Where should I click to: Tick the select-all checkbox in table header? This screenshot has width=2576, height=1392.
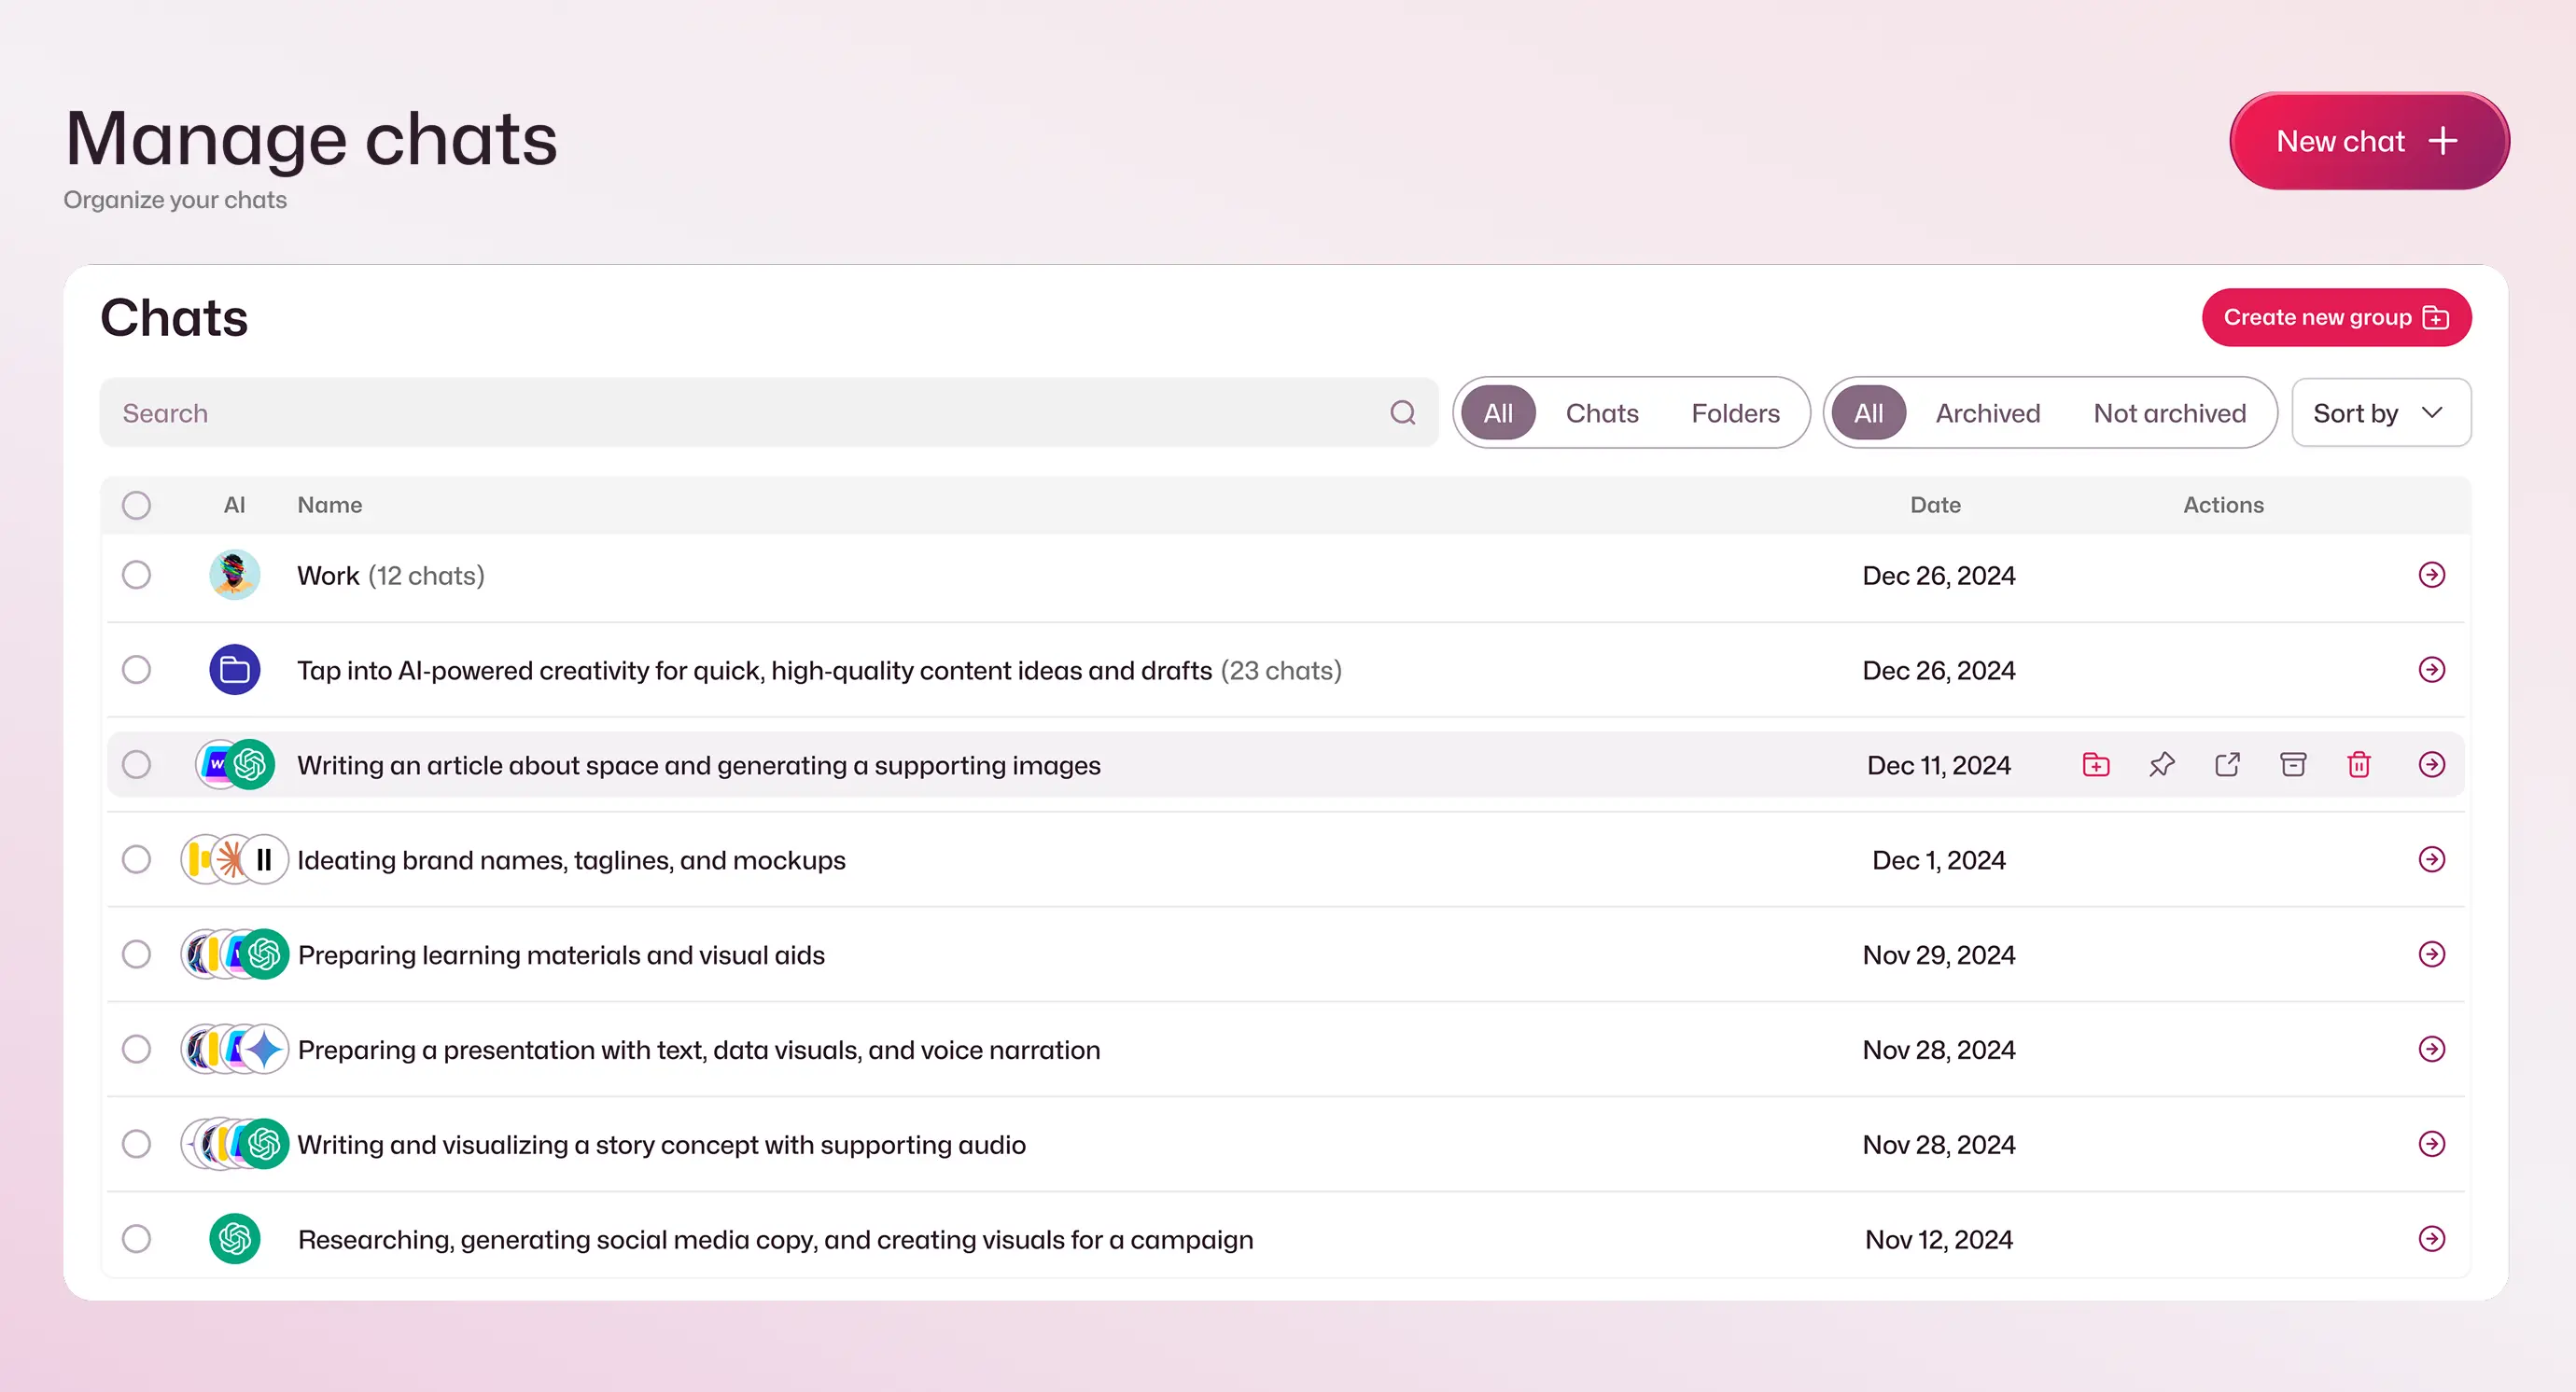[137, 505]
